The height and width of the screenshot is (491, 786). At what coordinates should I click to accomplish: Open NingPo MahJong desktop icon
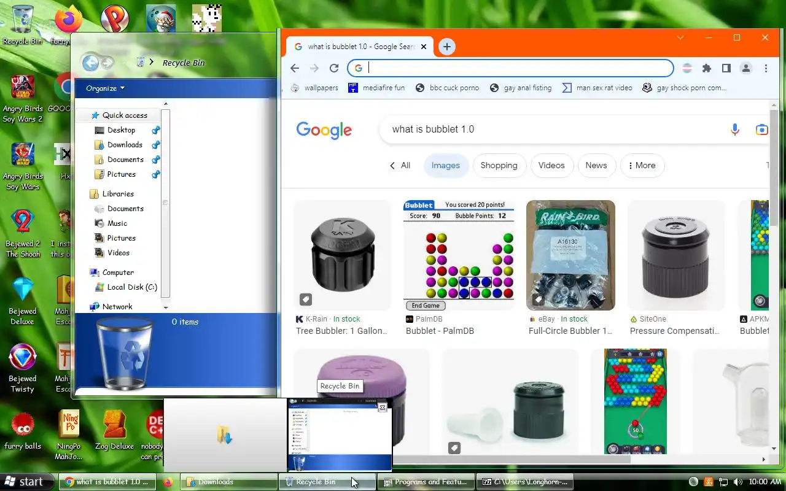(69, 435)
